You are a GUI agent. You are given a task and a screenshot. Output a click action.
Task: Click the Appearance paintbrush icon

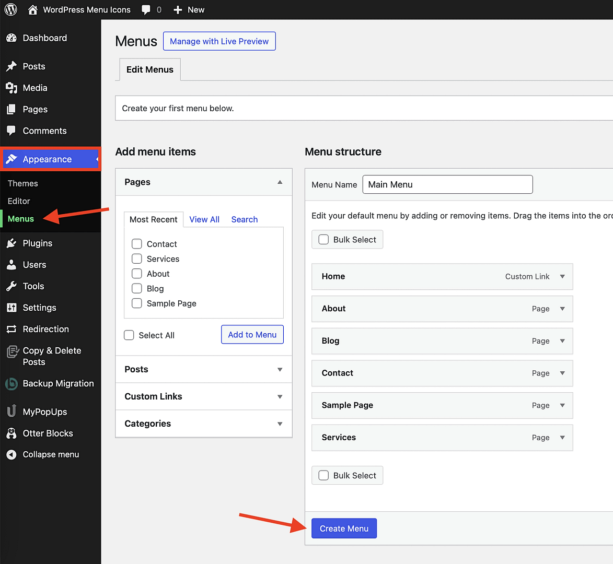[11, 159]
